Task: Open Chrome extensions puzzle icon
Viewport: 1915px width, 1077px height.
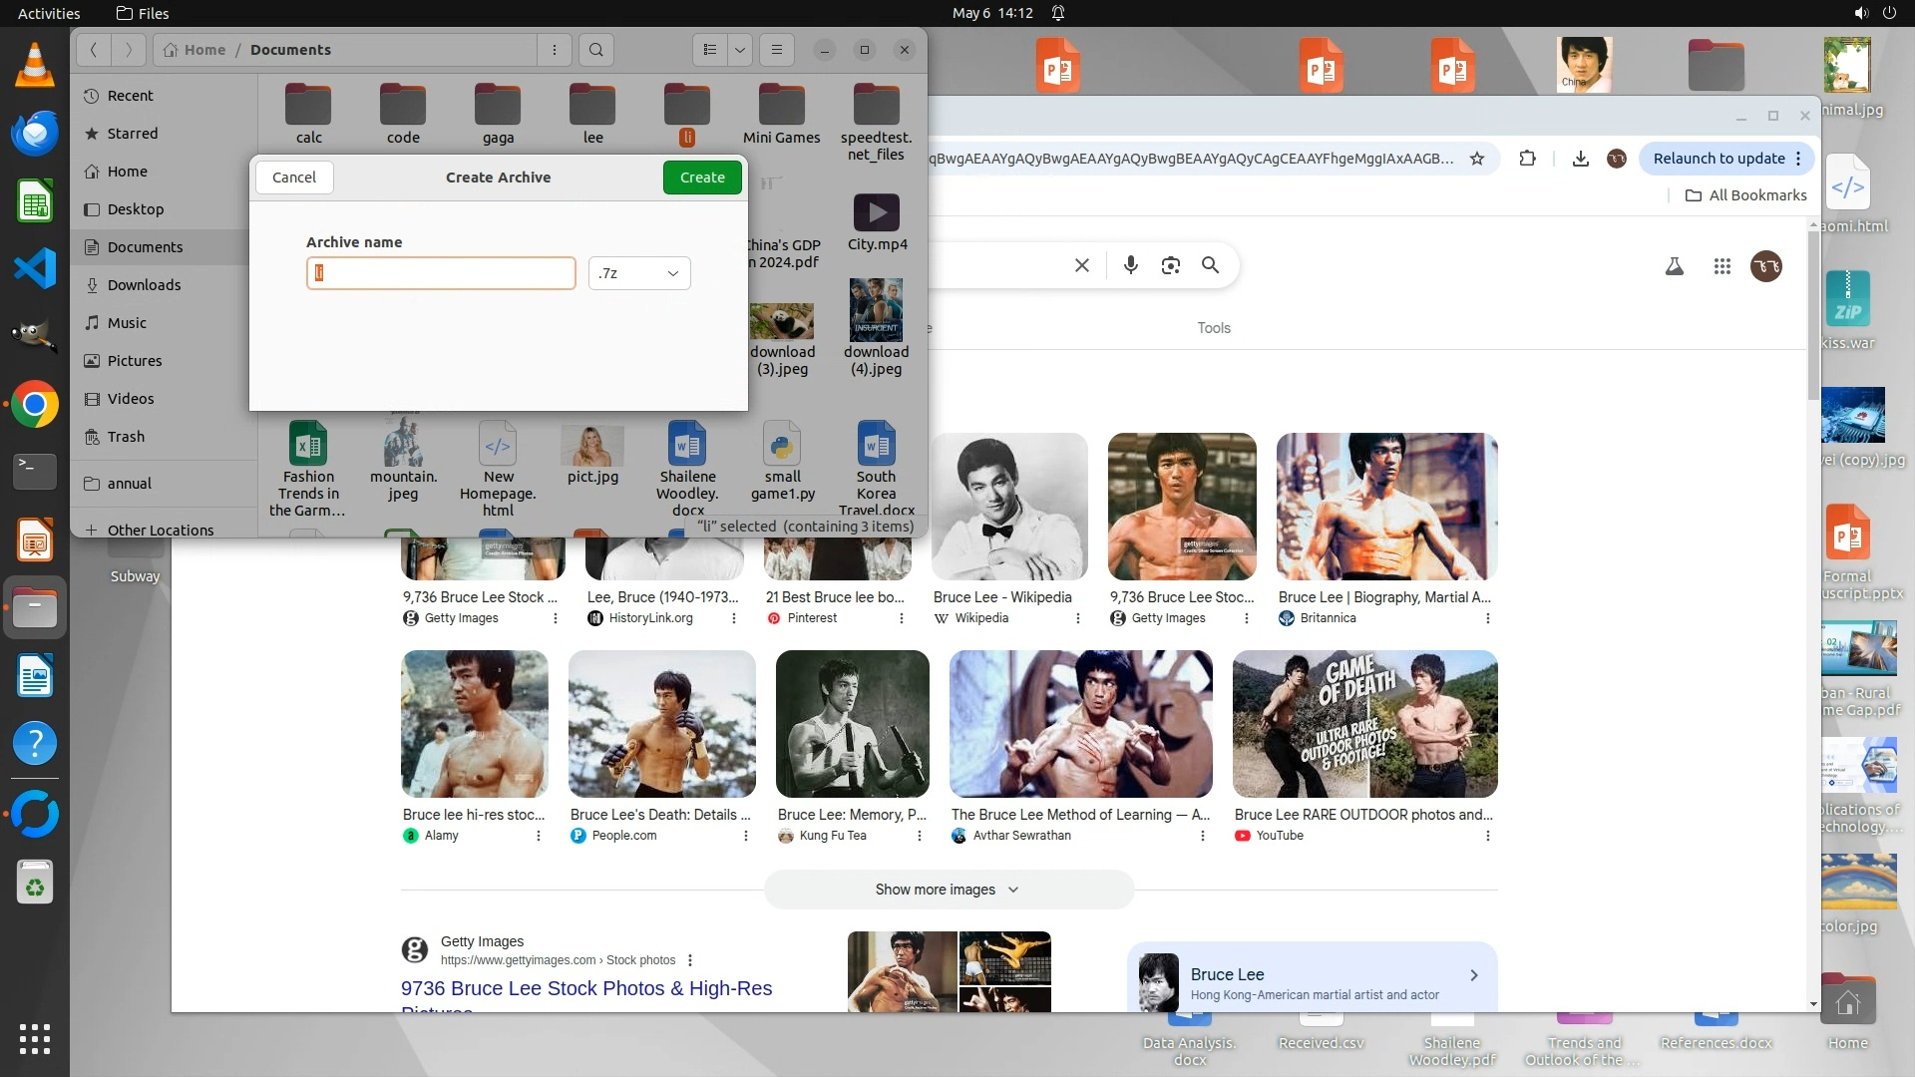Action: click(1527, 159)
